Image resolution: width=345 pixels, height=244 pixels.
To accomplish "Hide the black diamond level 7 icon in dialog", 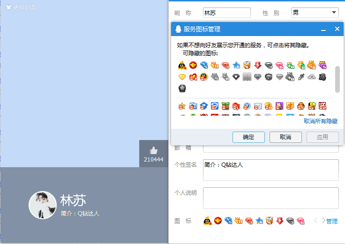I will click(269, 65).
